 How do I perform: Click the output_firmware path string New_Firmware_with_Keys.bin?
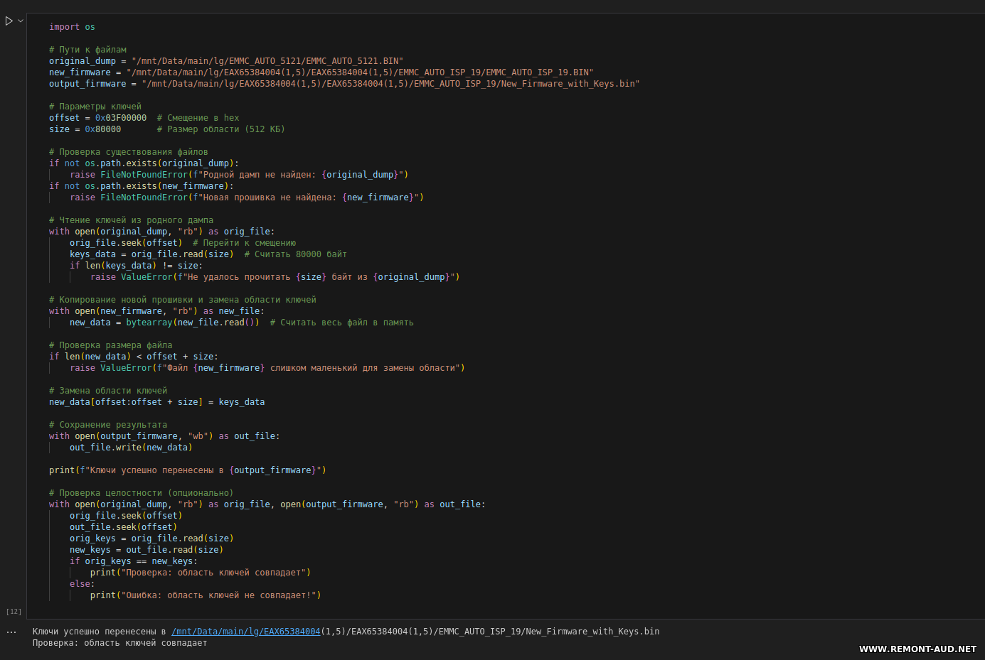click(390, 84)
